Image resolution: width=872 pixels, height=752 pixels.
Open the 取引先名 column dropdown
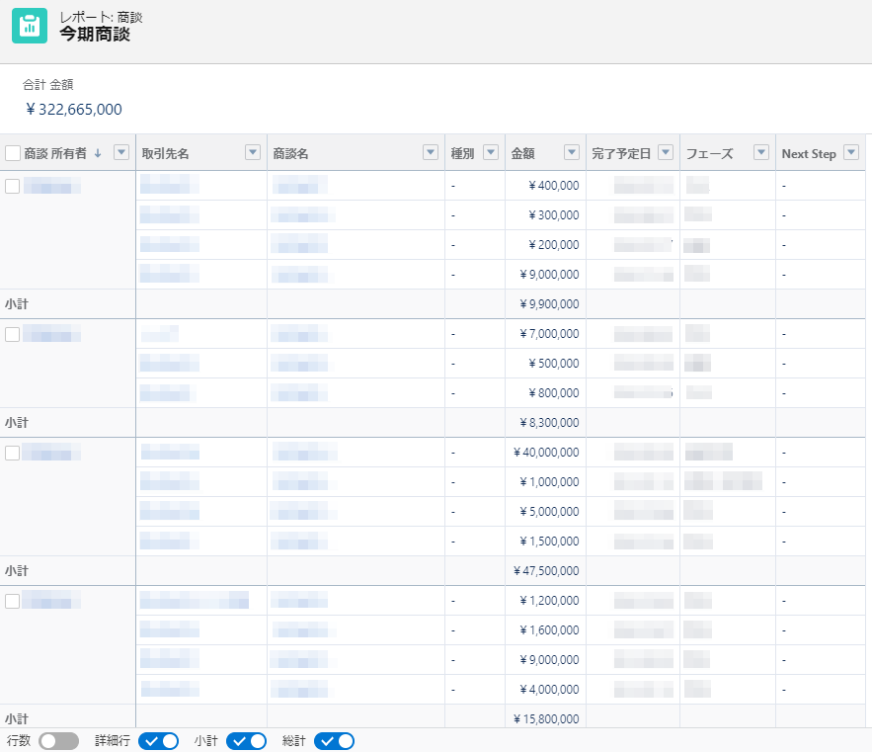pyautogui.click(x=252, y=152)
